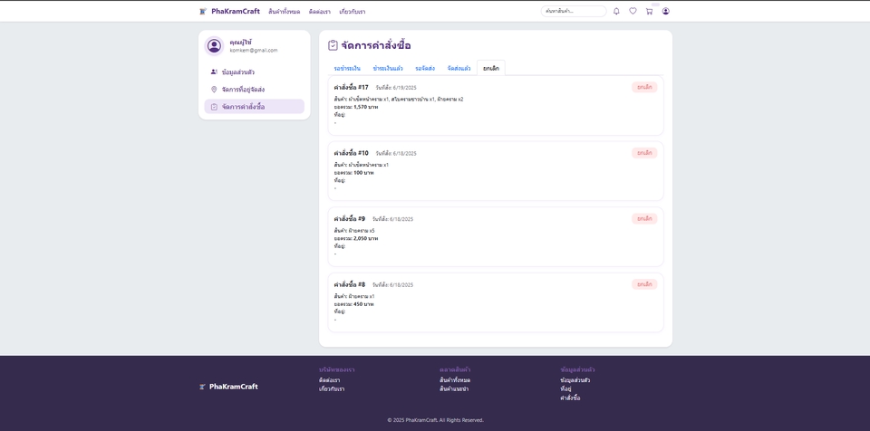This screenshot has width=870, height=431.
Task: Click the location pin icon in sidebar
Action: [214, 90]
